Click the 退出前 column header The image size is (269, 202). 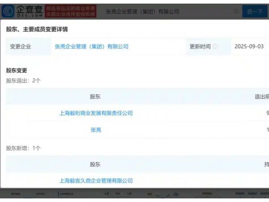pyautogui.click(x=261, y=97)
